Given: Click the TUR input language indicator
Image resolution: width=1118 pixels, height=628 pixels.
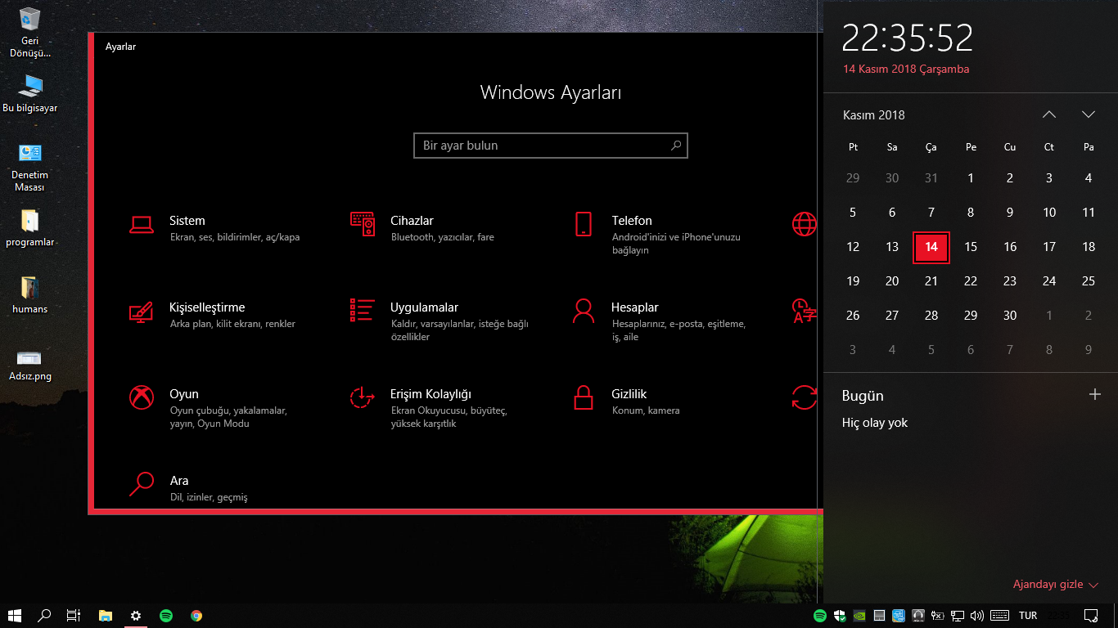Looking at the screenshot, I should [x=1028, y=616].
